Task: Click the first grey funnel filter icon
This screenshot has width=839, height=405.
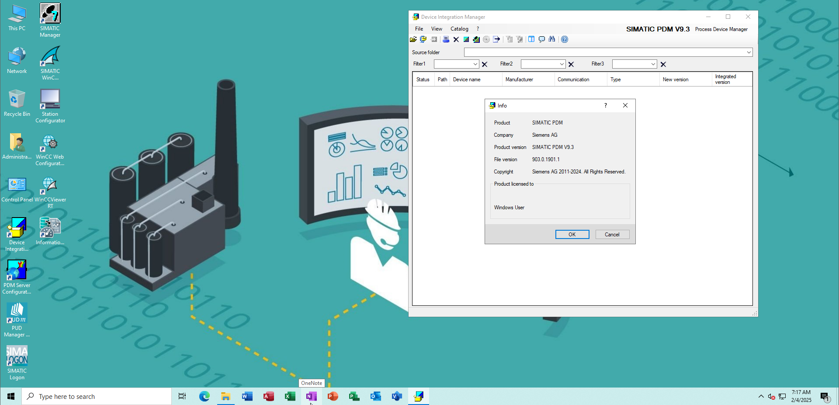Action: (x=510, y=39)
